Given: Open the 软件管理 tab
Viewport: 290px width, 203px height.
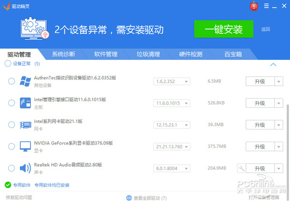Looking at the screenshot, I should [106, 54].
